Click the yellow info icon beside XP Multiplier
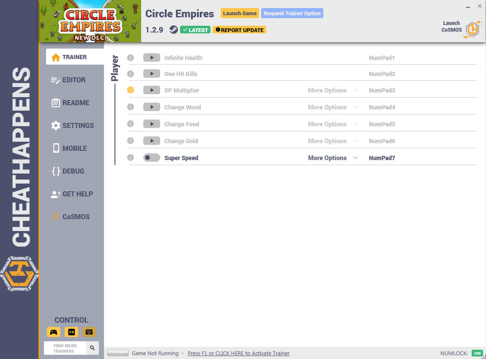Viewport: 486px width, 359px height. [131, 90]
